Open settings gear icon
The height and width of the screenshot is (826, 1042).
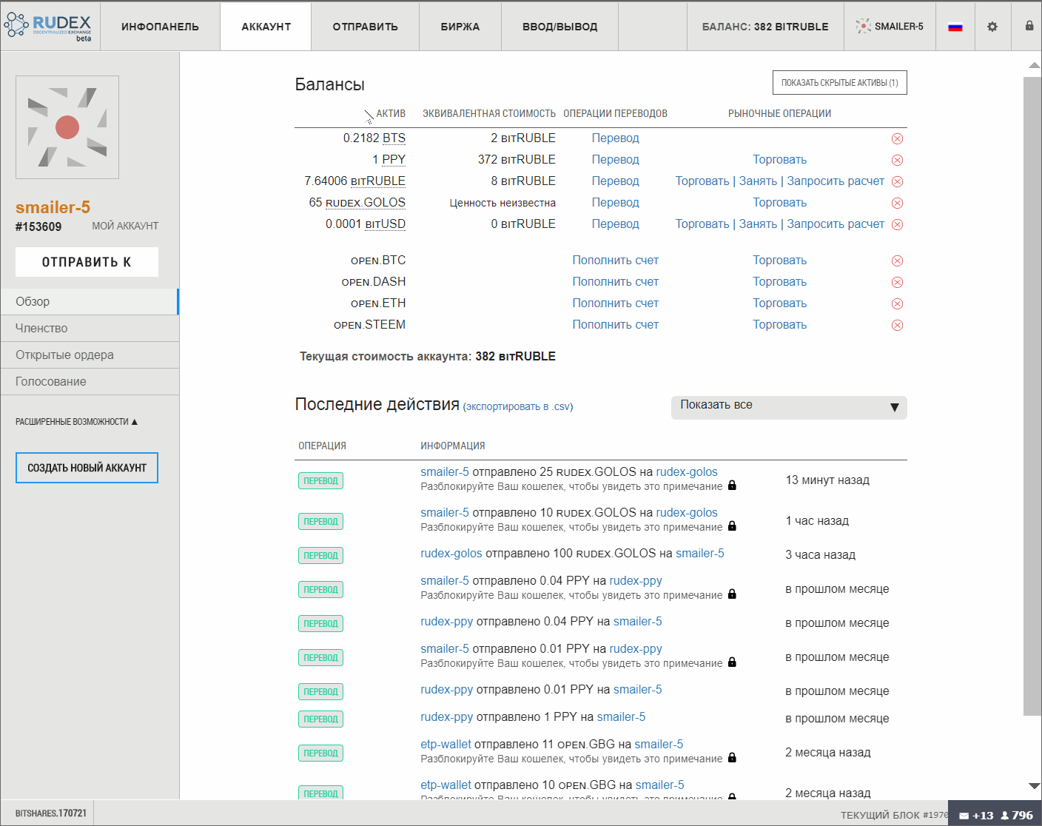[x=992, y=27]
